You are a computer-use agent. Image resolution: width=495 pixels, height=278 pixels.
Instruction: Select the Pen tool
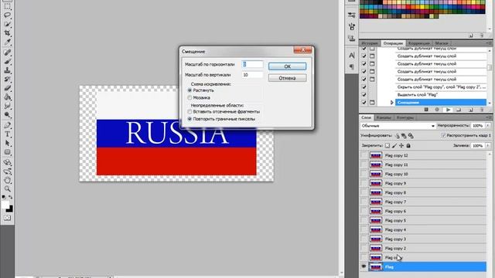click(x=7, y=125)
